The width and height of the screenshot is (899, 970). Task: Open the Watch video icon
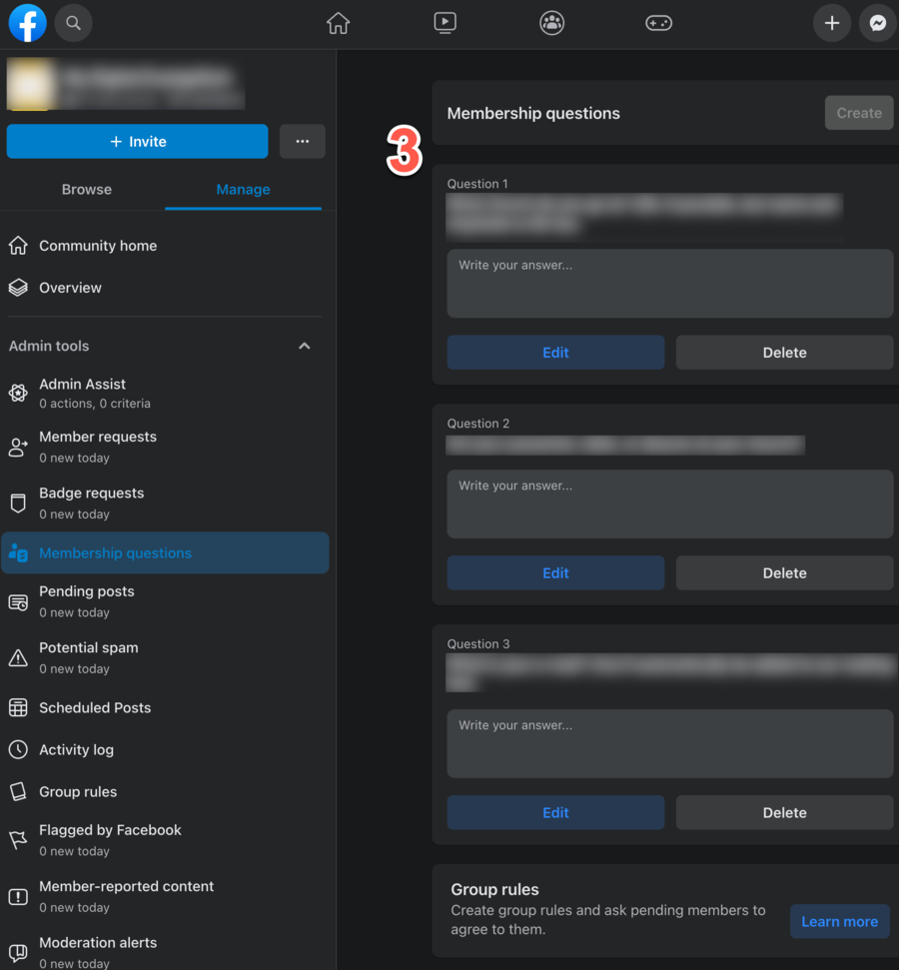446,22
